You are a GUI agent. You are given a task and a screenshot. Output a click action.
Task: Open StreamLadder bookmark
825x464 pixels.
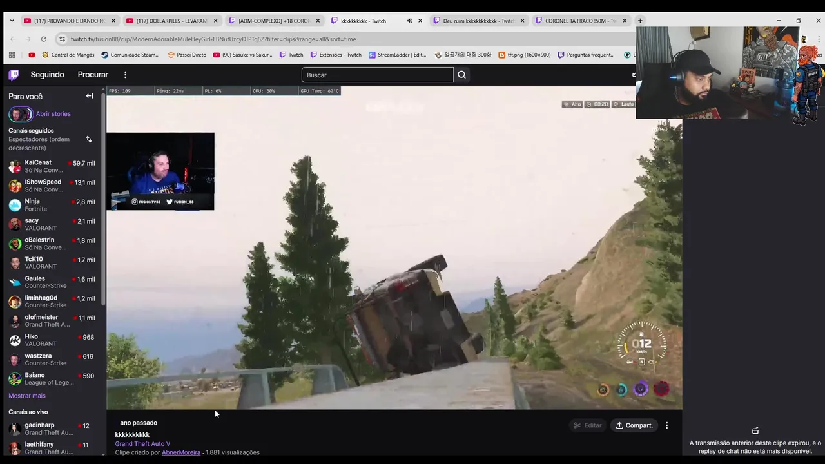[x=397, y=55]
